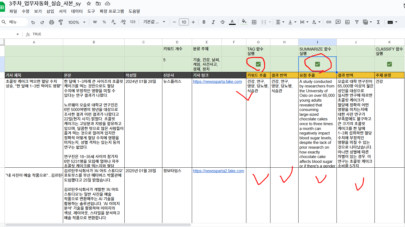Viewport: 405px width, 227px height.
Task: Click the magnifier icon in the 메뉴 search box
Action: click(x=4, y=22)
